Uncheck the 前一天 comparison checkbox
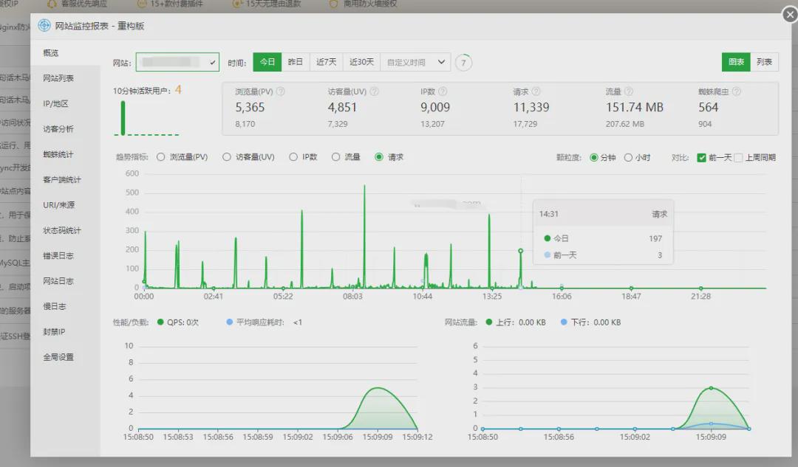The height and width of the screenshot is (467, 798). coord(701,158)
